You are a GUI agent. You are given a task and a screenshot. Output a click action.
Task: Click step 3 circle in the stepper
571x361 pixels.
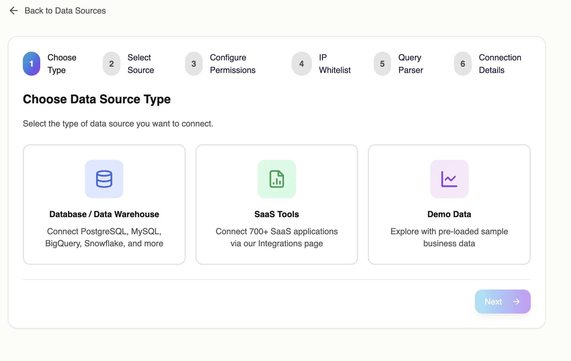tap(194, 64)
